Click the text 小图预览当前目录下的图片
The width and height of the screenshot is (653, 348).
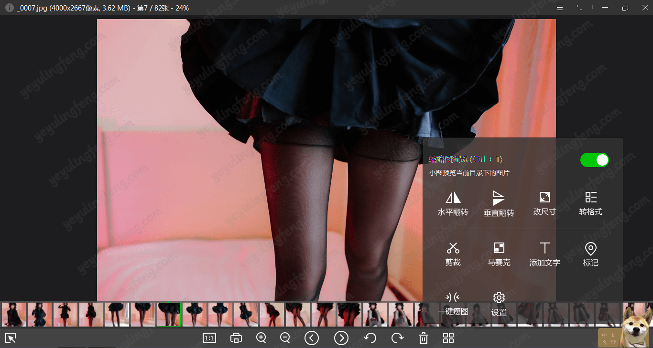tap(469, 173)
